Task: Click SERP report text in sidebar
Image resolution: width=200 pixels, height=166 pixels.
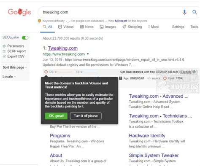Action: point(16,51)
